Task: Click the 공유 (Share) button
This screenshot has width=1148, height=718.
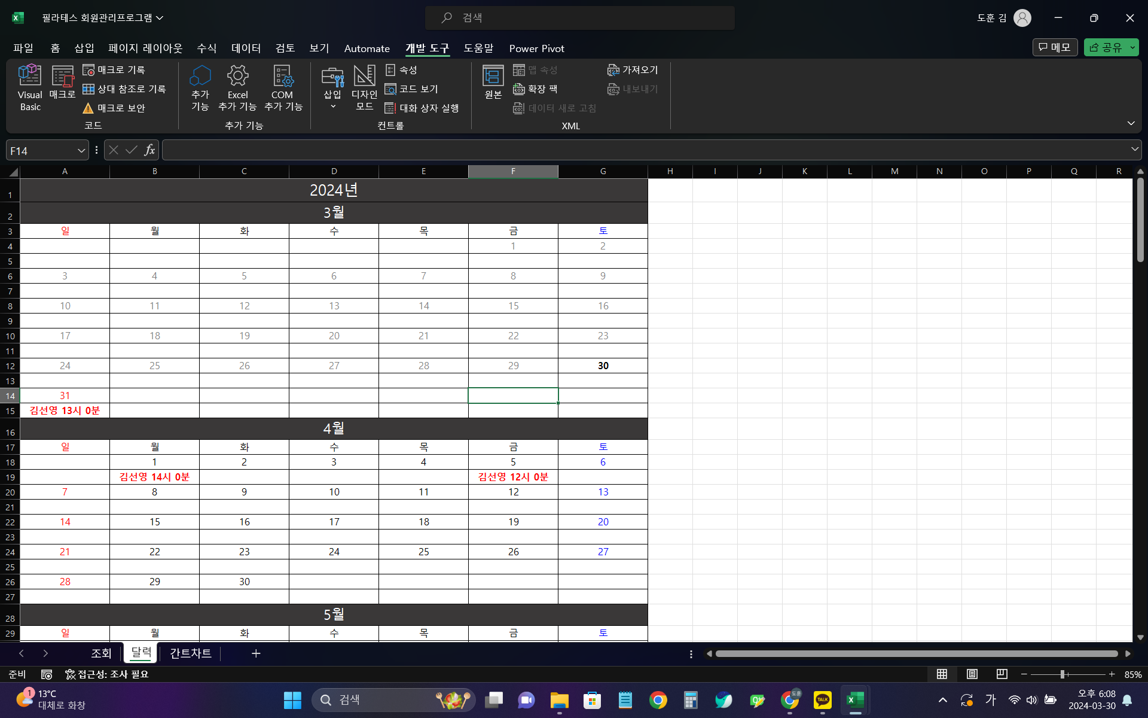Action: pyautogui.click(x=1106, y=47)
